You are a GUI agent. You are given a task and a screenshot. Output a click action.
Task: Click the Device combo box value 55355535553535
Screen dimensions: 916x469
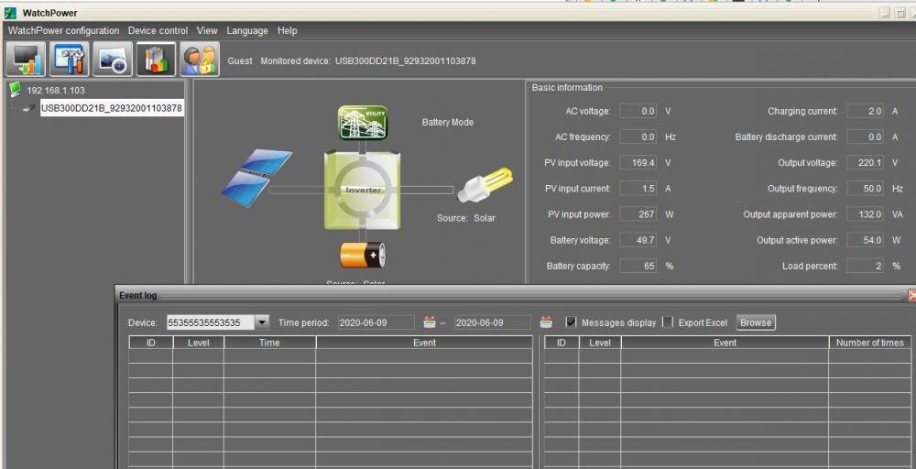[x=211, y=322]
